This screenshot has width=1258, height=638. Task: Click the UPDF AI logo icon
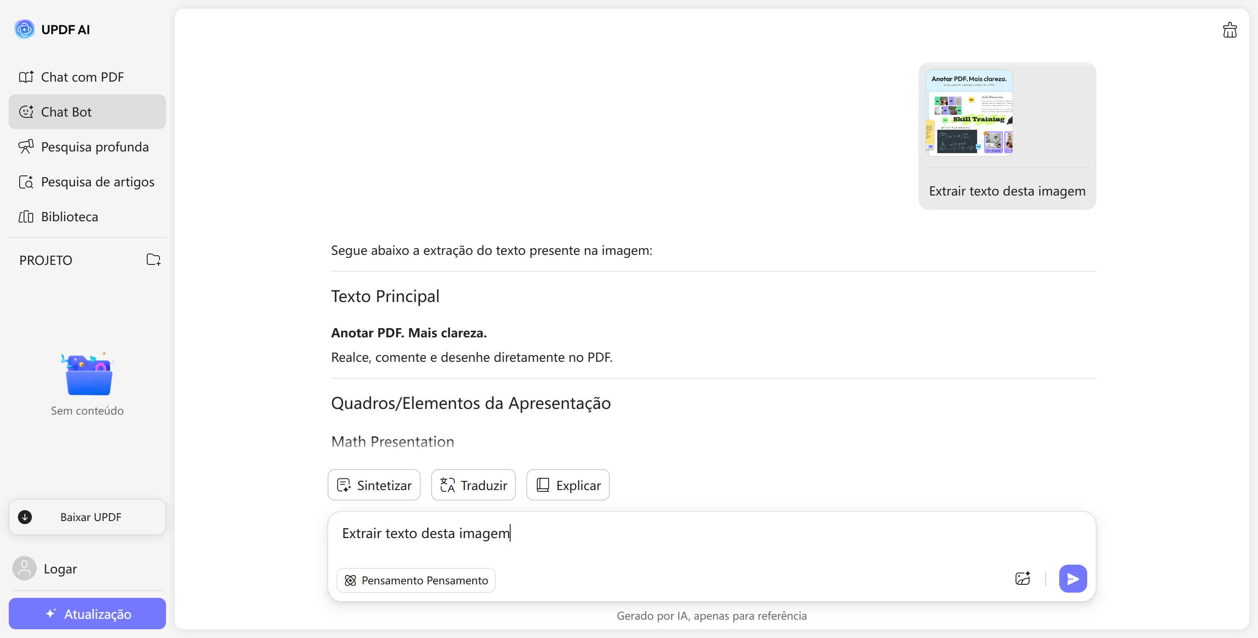click(x=24, y=29)
